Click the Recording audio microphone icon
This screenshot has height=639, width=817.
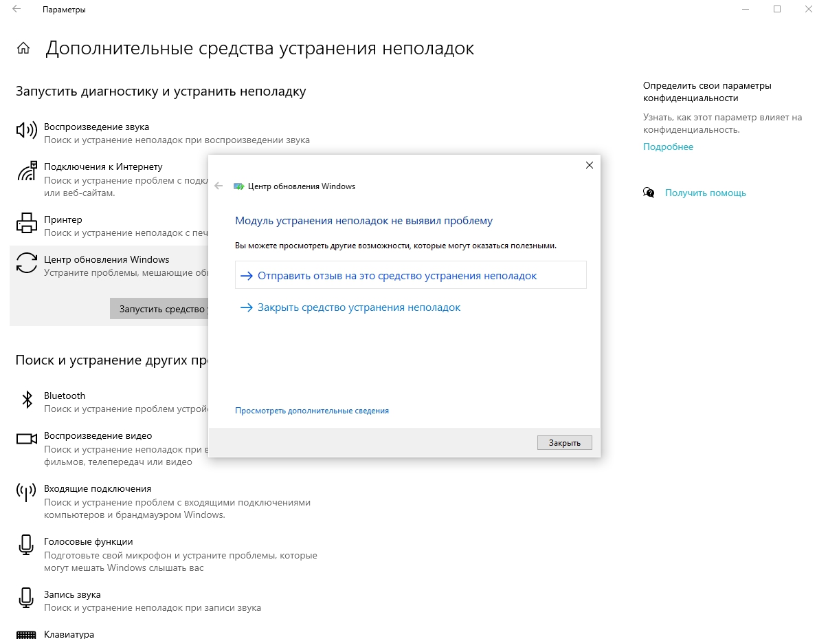click(x=26, y=598)
